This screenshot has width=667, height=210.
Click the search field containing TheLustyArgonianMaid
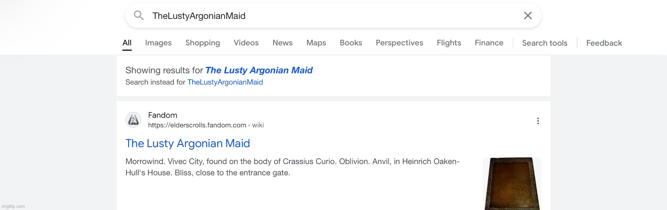pyautogui.click(x=329, y=16)
